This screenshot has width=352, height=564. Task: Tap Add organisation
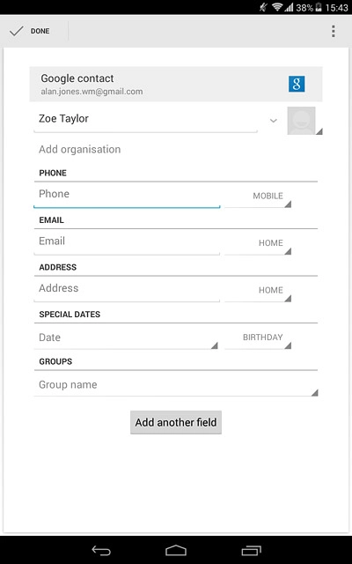(x=80, y=149)
